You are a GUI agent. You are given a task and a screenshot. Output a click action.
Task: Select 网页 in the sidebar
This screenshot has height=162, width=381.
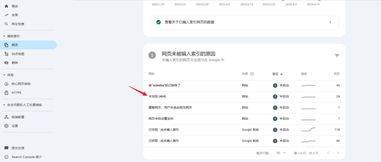point(28,45)
